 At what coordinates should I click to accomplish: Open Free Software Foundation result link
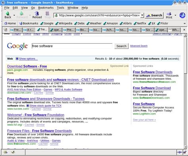click(x=36, y=115)
